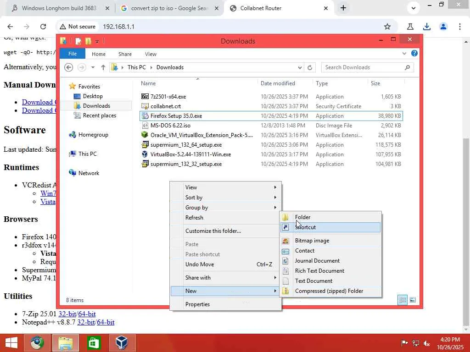
Task: Open 7-Zip 64-bit download link
Action: point(87,314)
